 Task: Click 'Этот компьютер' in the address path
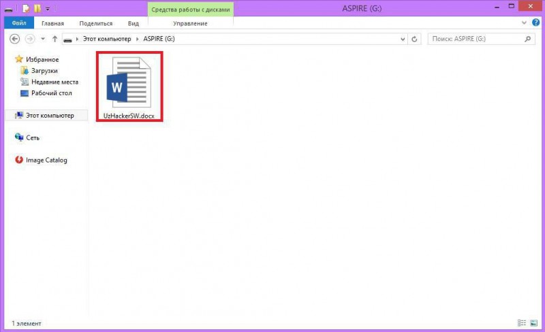point(107,39)
